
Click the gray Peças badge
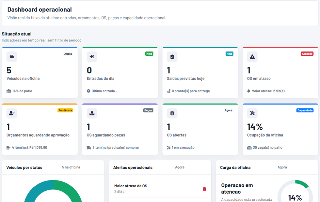[148, 110]
